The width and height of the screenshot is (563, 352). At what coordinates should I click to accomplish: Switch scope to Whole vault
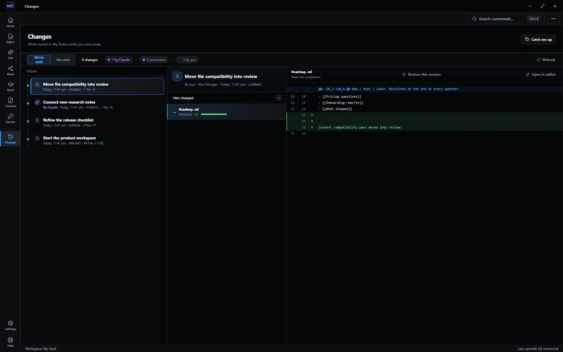pos(39,60)
